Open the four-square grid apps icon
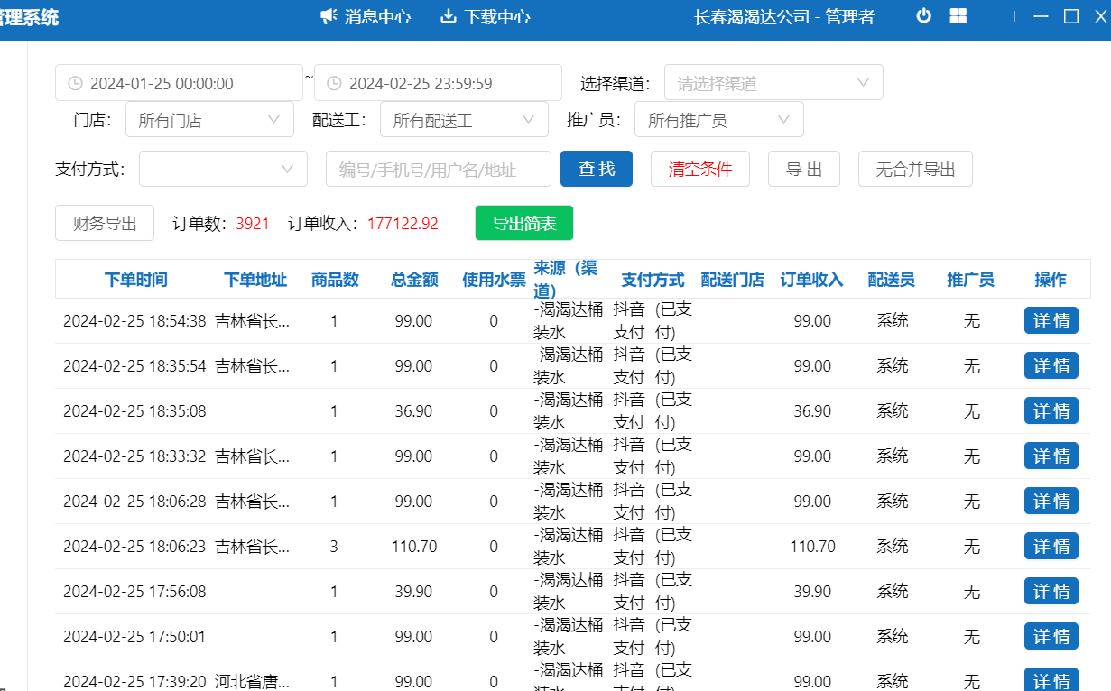Screen dimensions: 1111x691 pos(958,16)
